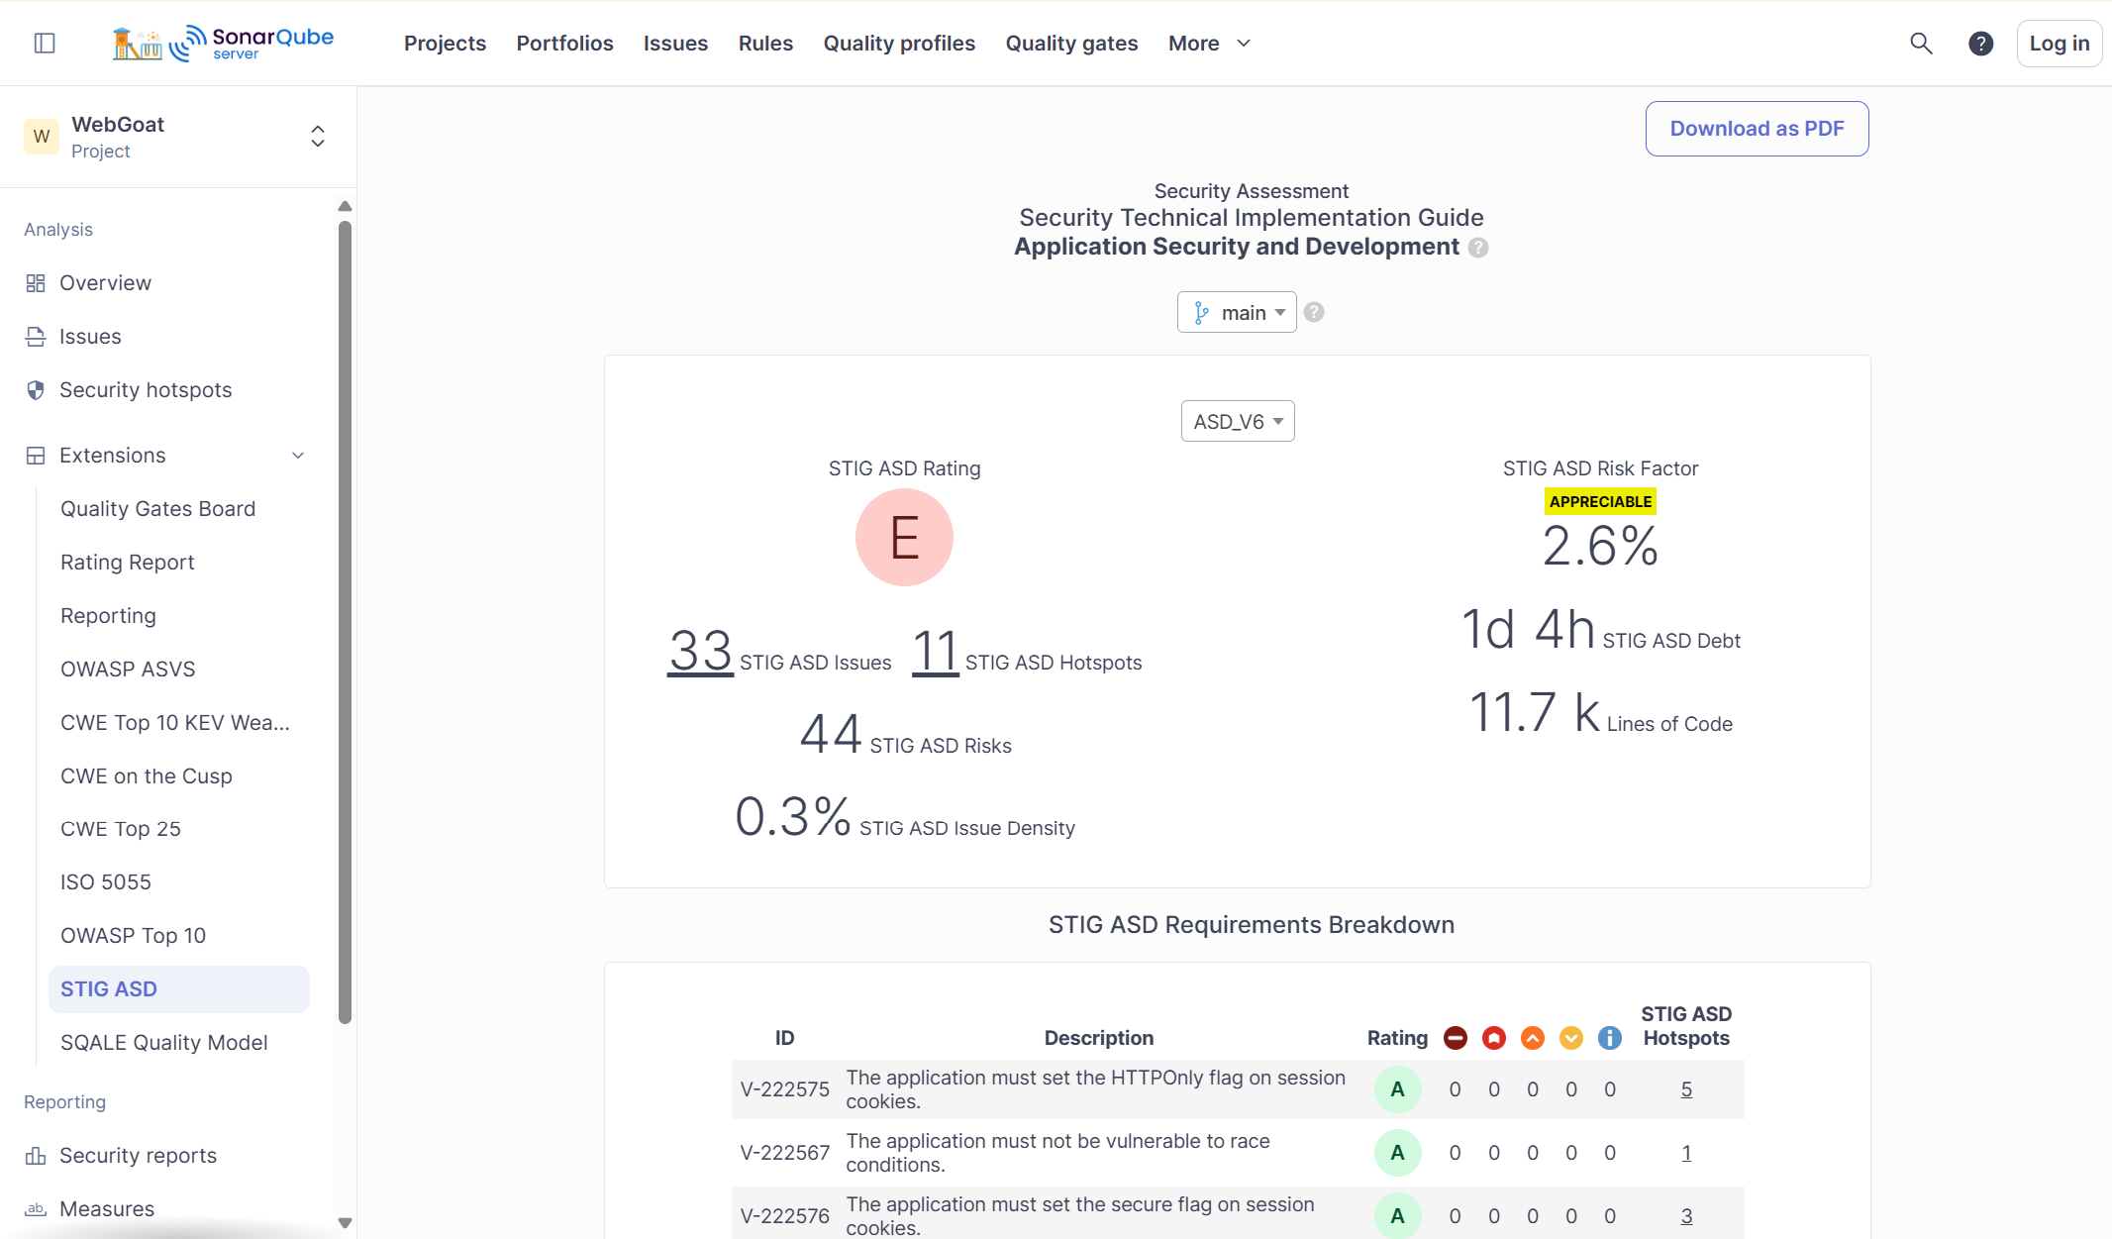Click help icon next to main branch selector
The width and height of the screenshot is (2112, 1239).
(x=1314, y=312)
